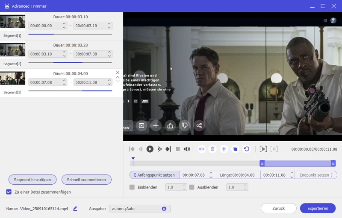
Task: Click Segment[1] range progress bar
Action: (x=70, y=34)
